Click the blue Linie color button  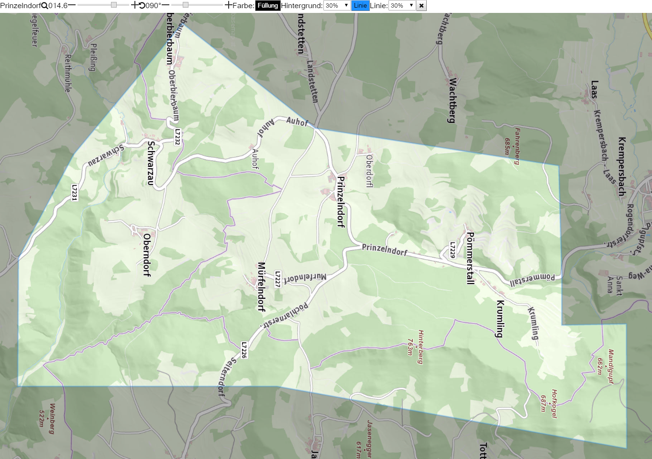click(x=361, y=6)
